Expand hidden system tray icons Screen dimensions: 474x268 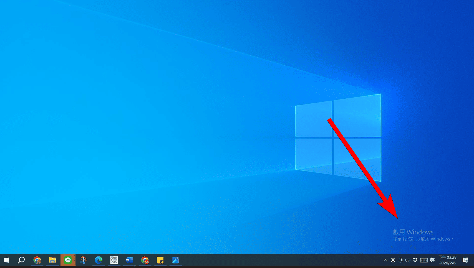click(x=385, y=260)
